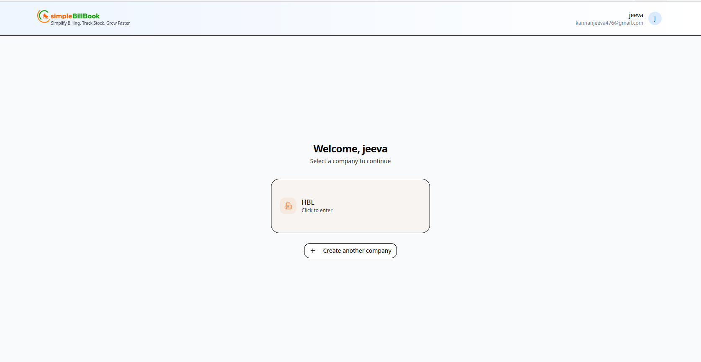Click the jeeva username in the header
Image resolution: width=701 pixels, height=362 pixels.
click(x=636, y=15)
